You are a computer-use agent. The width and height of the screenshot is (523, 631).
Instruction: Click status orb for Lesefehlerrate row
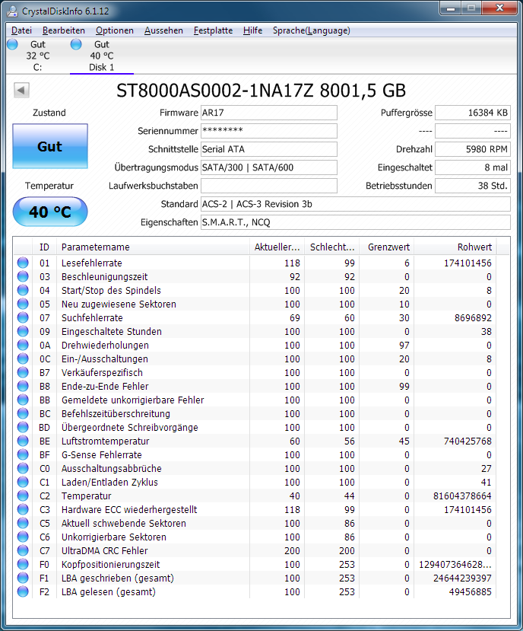pos(23,263)
